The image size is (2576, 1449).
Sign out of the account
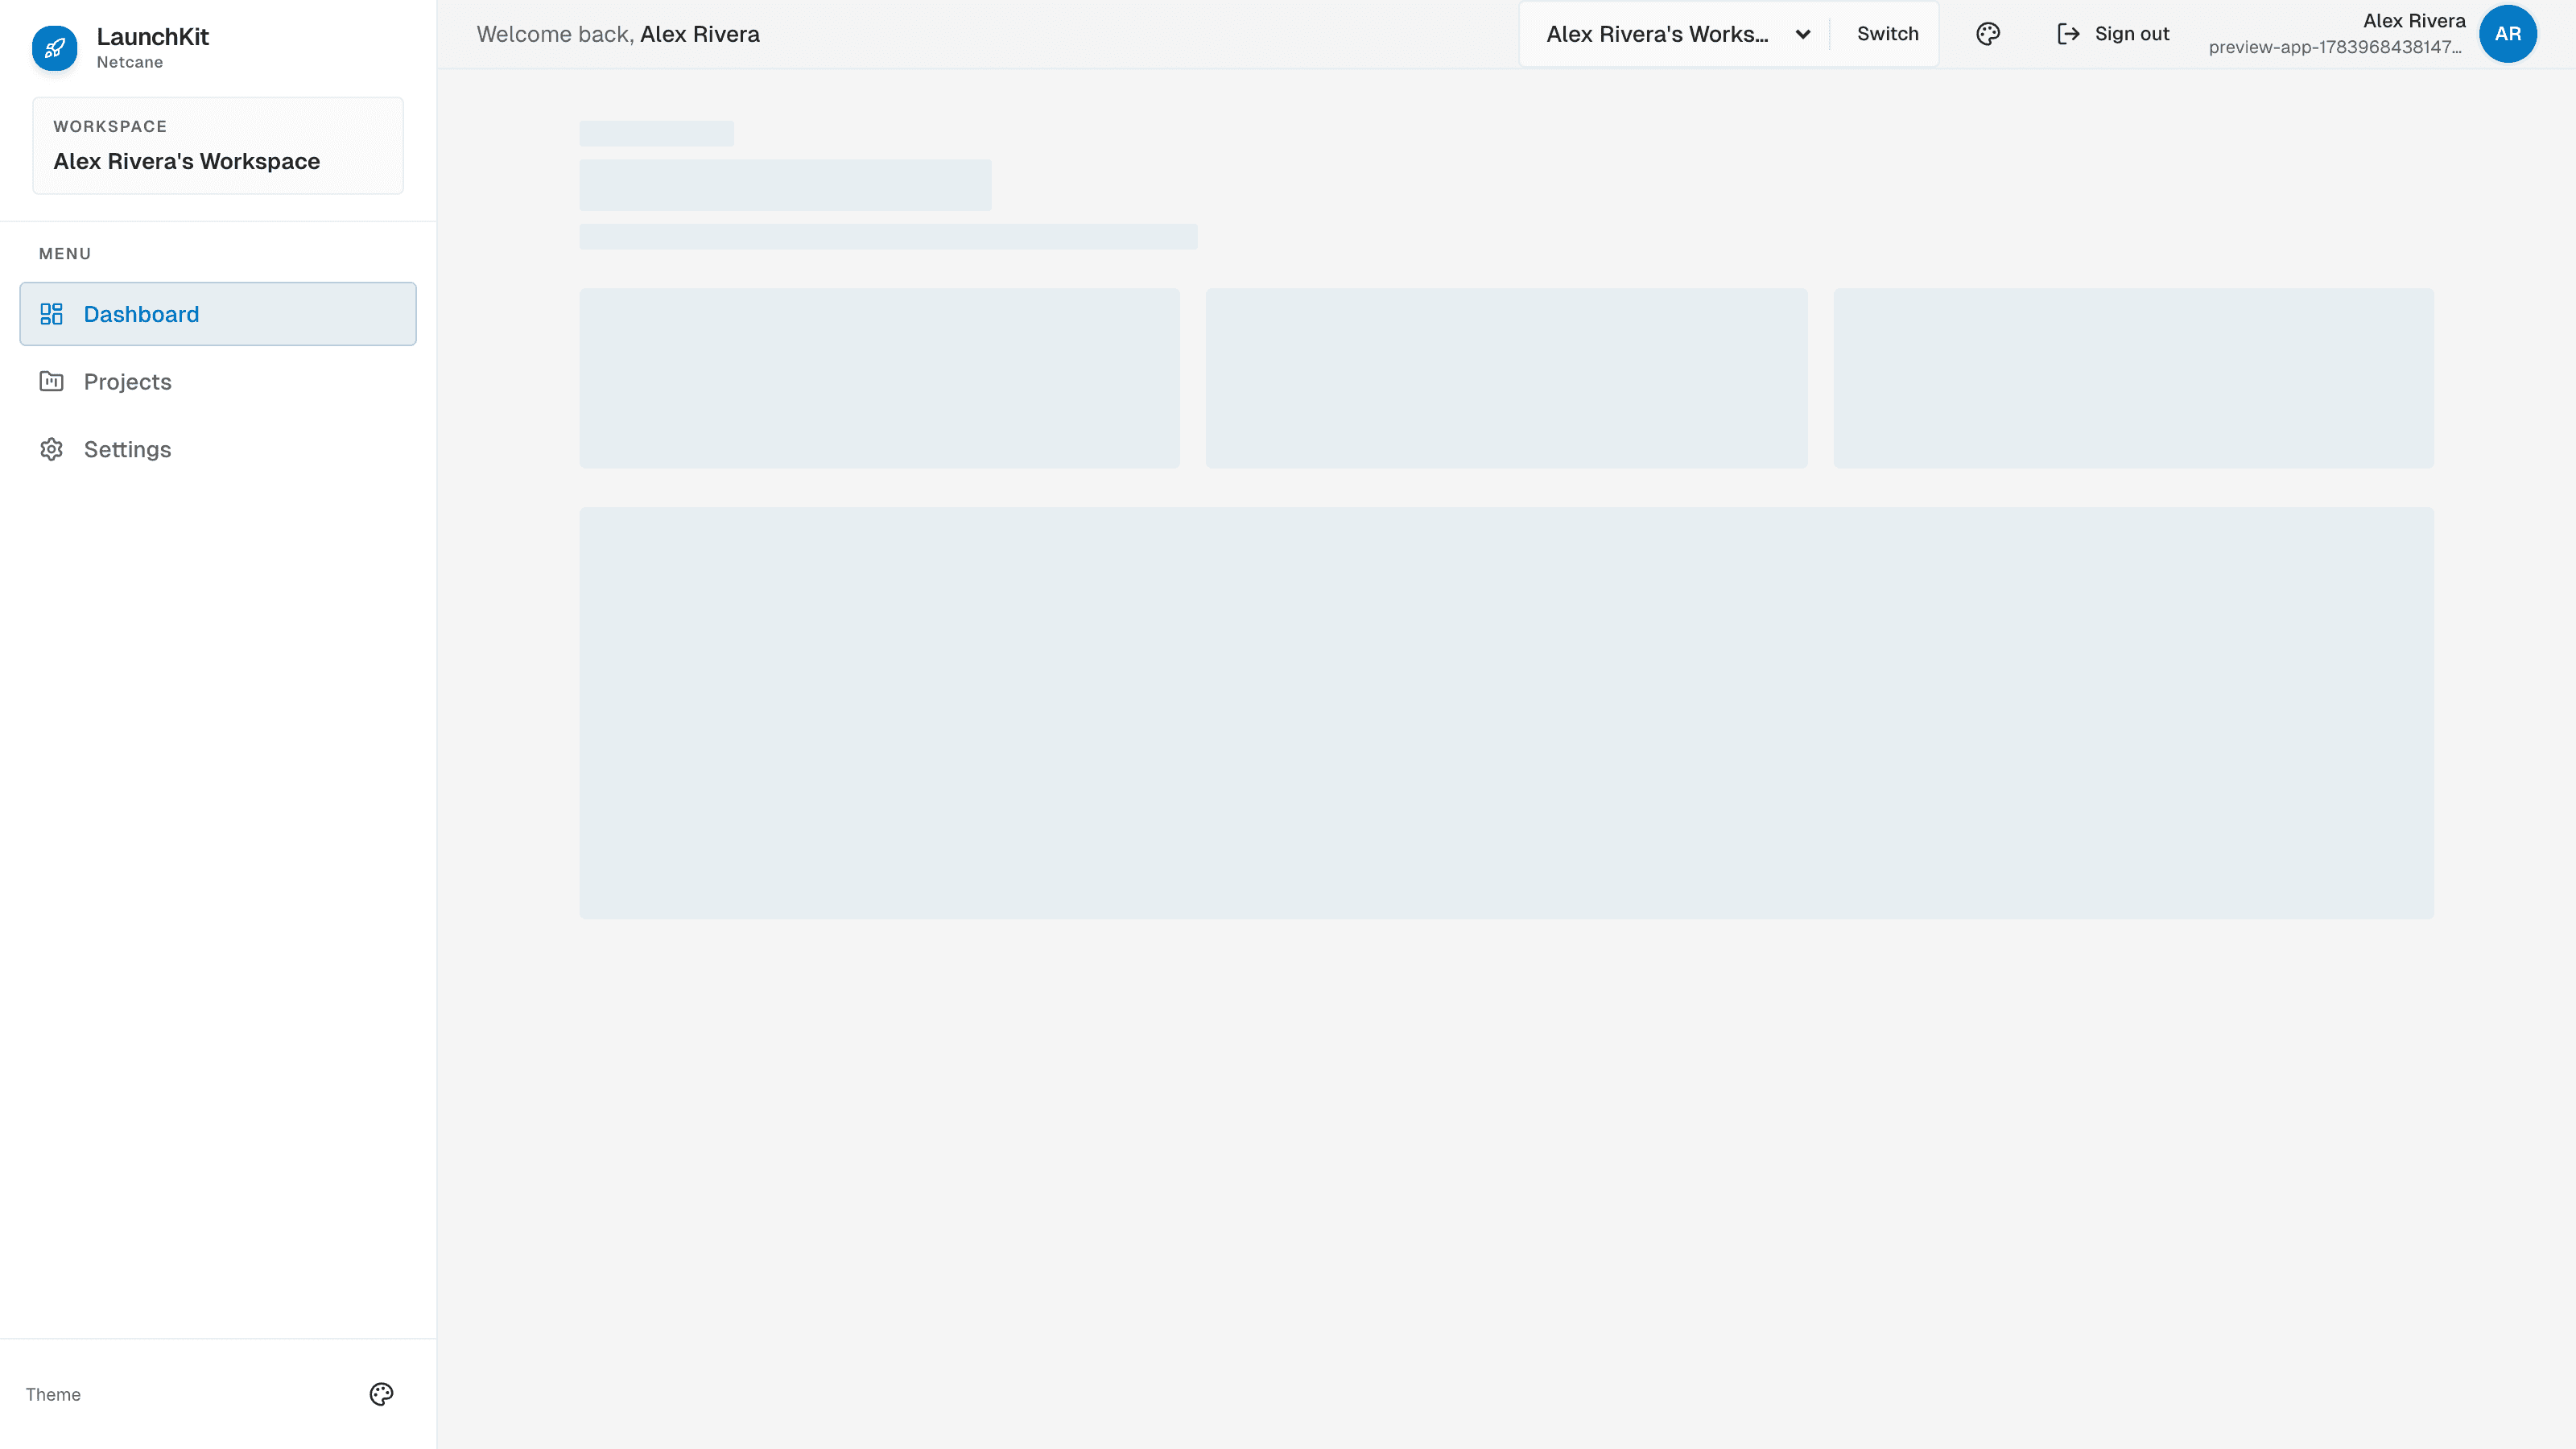coord(2113,34)
